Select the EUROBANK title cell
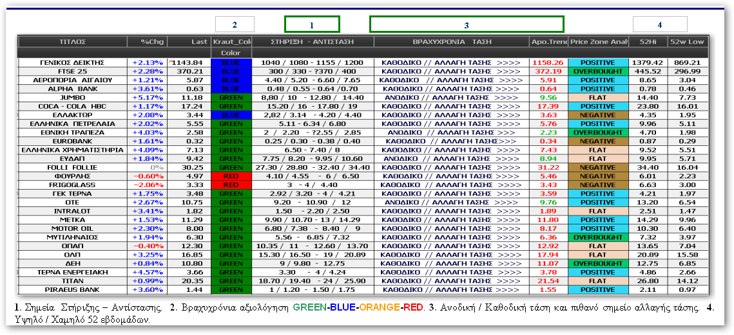 point(73,141)
